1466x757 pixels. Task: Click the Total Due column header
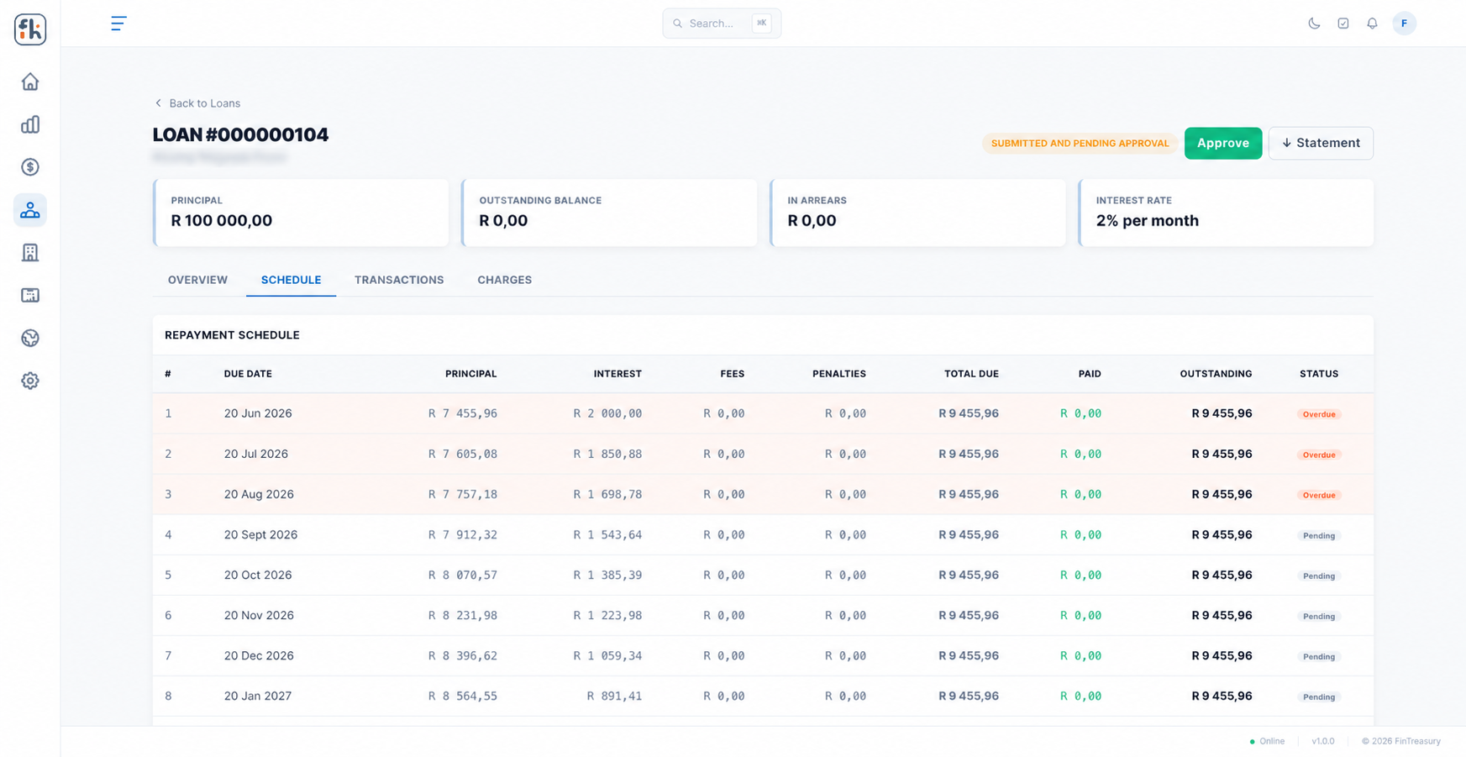tap(971, 374)
